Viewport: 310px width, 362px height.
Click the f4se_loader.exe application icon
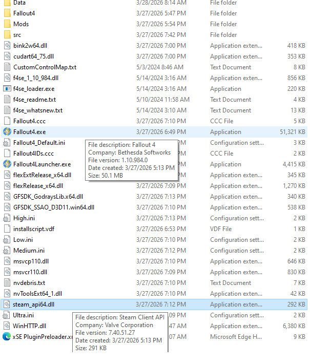(x=7, y=89)
